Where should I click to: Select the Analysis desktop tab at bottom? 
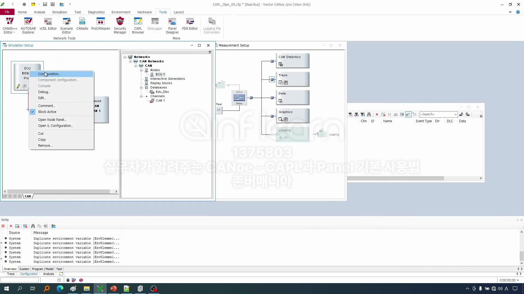pos(49,274)
